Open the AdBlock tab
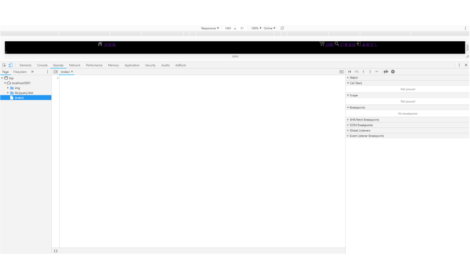This screenshot has width=470, height=264. (x=180, y=65)
